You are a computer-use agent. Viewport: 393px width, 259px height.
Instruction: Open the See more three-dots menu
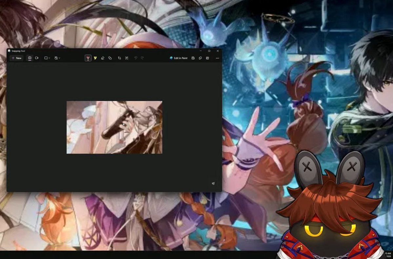click(x=217, y=58)
